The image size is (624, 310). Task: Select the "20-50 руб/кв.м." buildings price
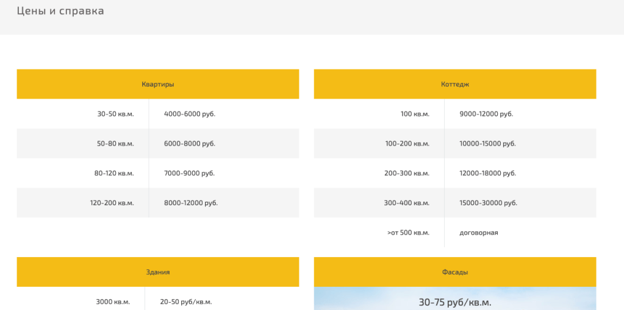186,301
